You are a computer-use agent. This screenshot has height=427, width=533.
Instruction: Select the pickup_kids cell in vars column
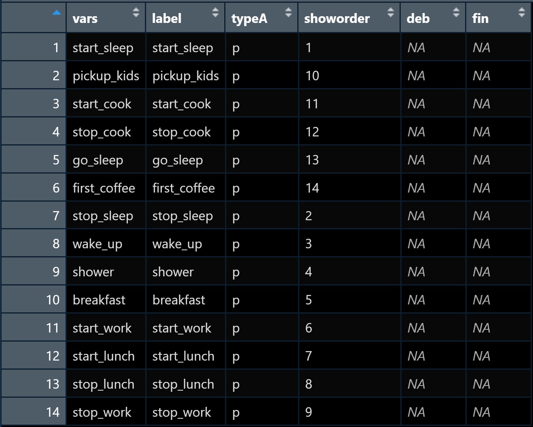[x=106, y=76]
